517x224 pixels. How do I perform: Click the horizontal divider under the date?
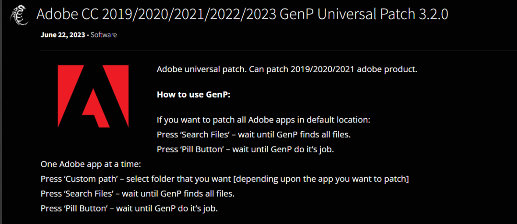coord(279,51)
